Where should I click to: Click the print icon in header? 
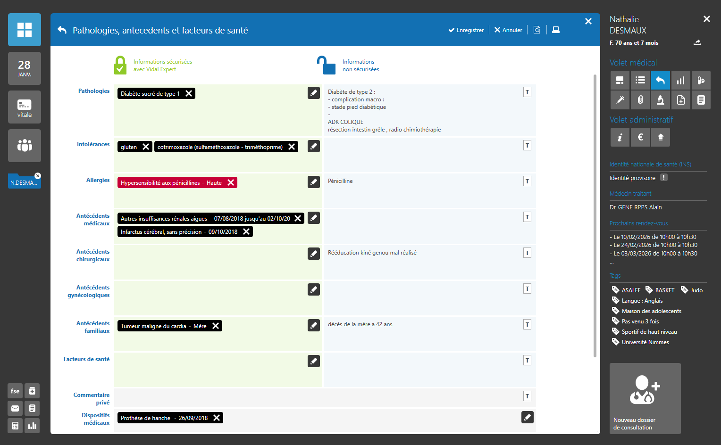coord(556,30)
